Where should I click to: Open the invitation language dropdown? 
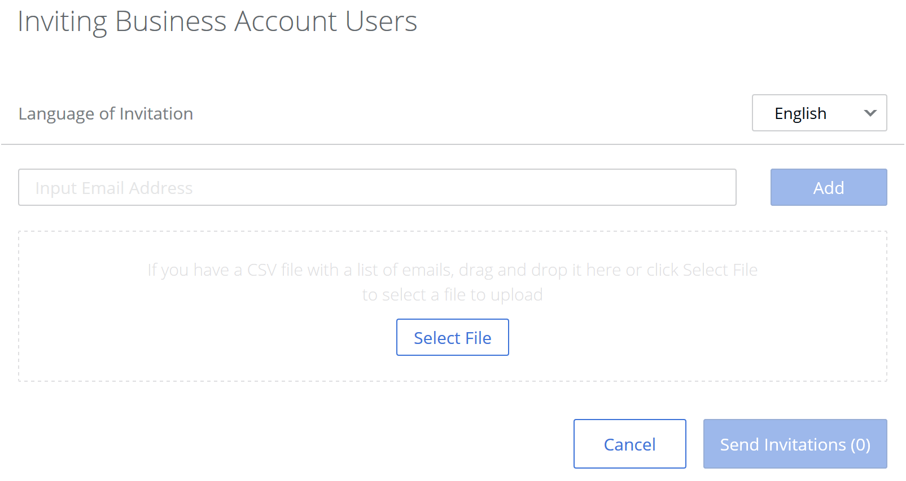[x=819, y=113]
